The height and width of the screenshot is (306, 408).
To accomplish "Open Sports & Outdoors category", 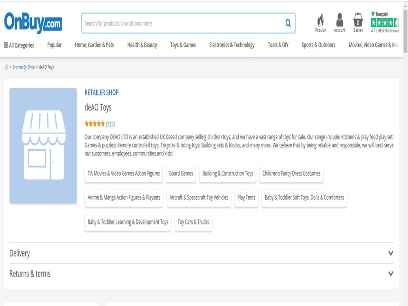I will click(x=319, y=45).
